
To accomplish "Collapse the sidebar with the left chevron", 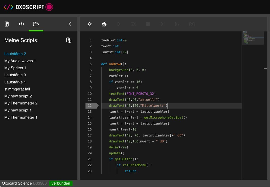I will click(x=70, y=24).
